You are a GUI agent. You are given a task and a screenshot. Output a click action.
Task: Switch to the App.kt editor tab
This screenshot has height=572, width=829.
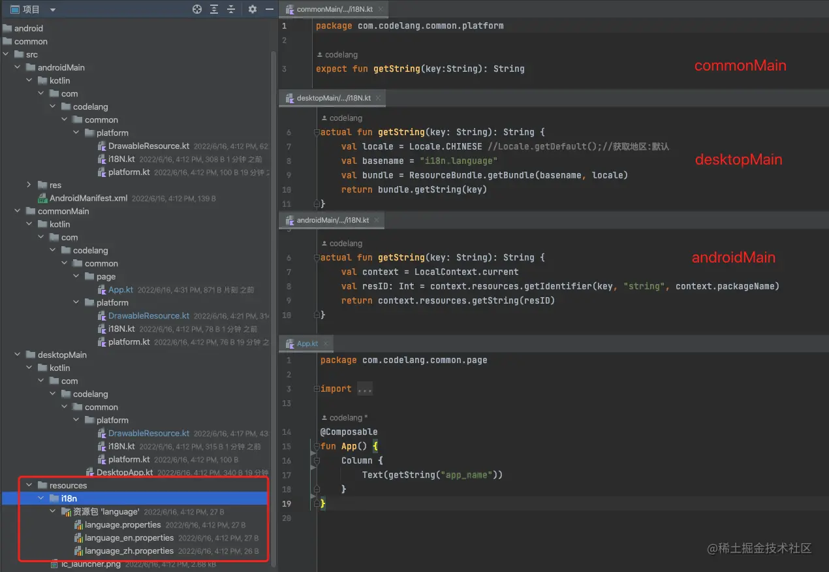[x=307, y=343]
